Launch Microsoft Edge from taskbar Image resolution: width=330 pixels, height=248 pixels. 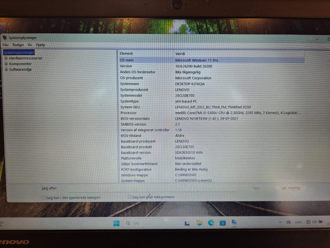[x=211, y=223]
